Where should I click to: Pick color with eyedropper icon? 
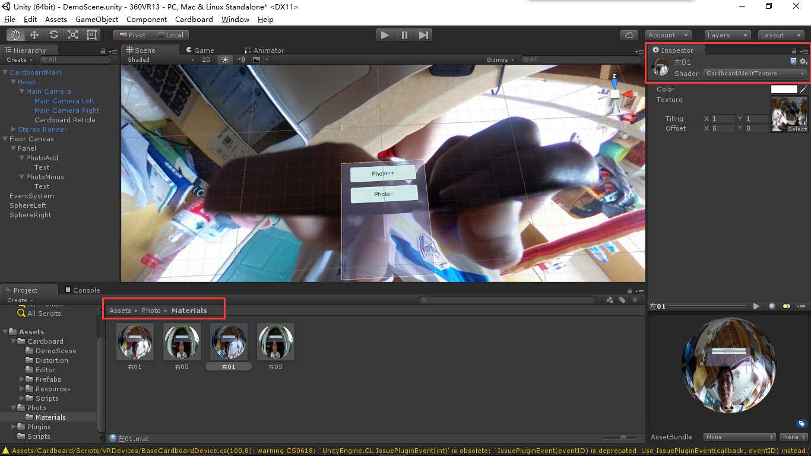(803, 89)
